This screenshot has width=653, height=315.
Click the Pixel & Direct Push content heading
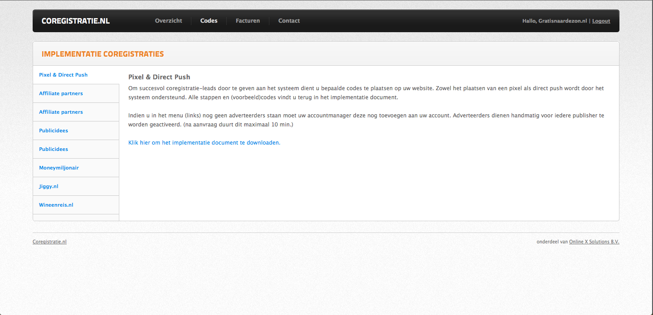(159, 77)
